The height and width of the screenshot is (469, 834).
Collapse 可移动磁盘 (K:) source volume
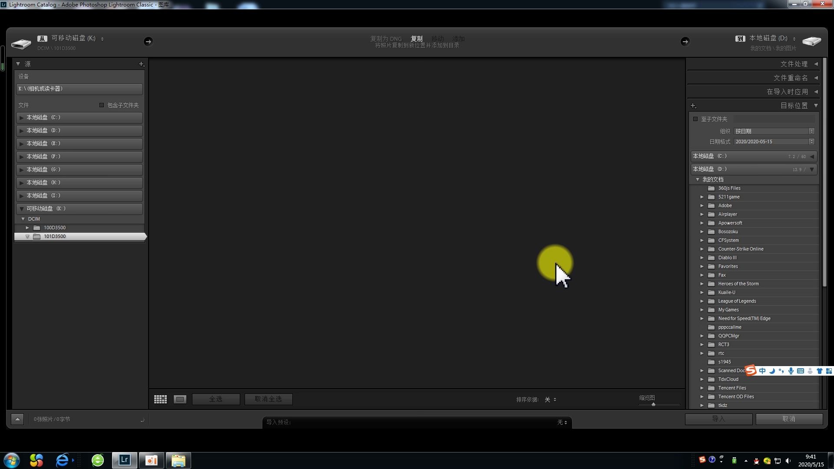[x=21, y=208]
